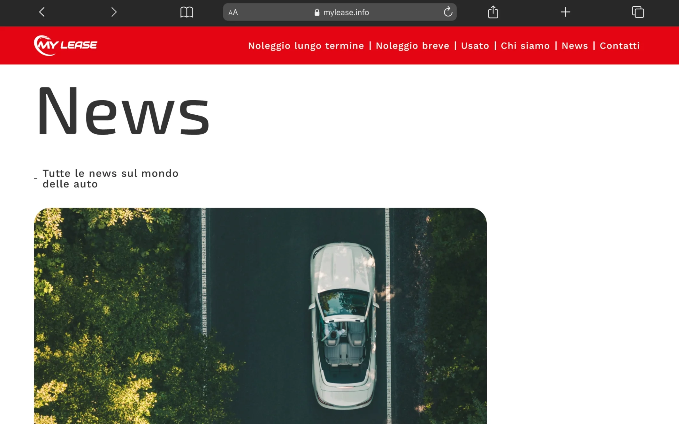Click the MY LEASE logo
The width and height of the screenshot is (679, 424).
(x=65, y=45)
